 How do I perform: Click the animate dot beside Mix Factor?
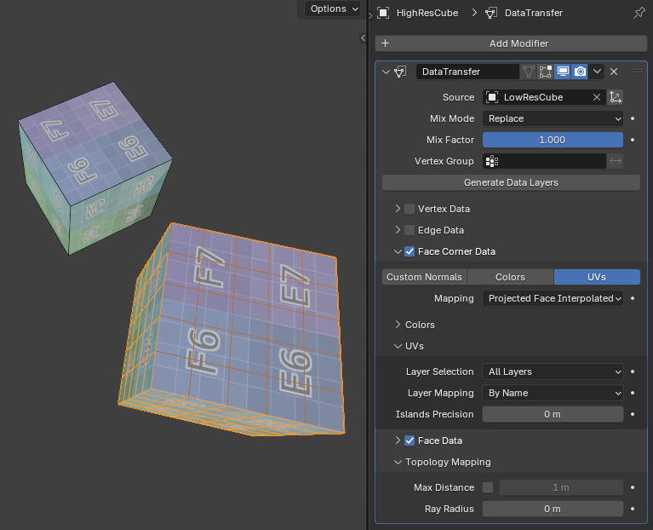(633, 140)
